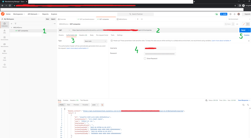This screenshot has width=251, height=138.
Task: Open the Flows sidebar icon
Action: 5,59
